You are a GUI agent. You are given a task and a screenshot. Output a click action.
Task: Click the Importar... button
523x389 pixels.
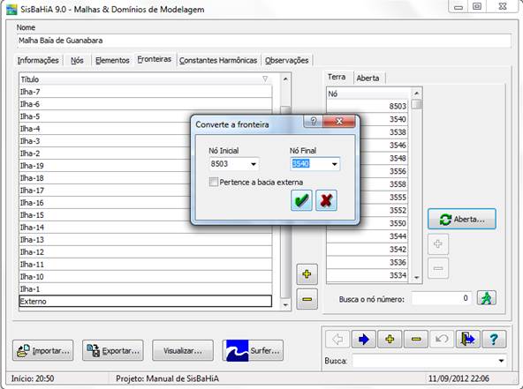[43, 350]
